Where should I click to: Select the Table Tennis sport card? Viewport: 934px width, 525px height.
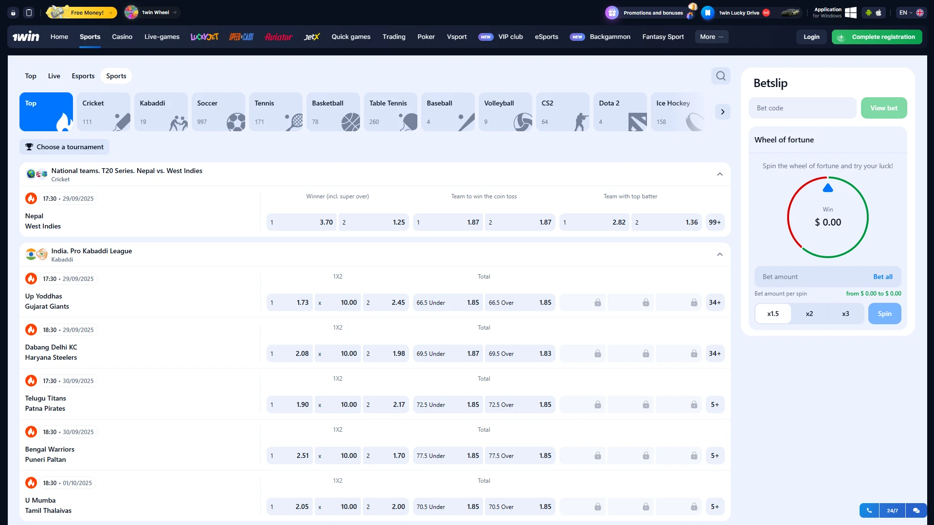pyautogui.click(x=391, y=112)
